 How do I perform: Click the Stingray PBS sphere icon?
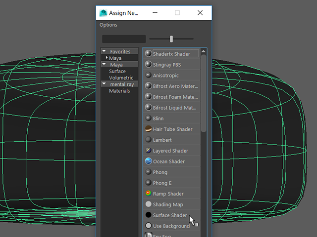[x=149, y=65]
